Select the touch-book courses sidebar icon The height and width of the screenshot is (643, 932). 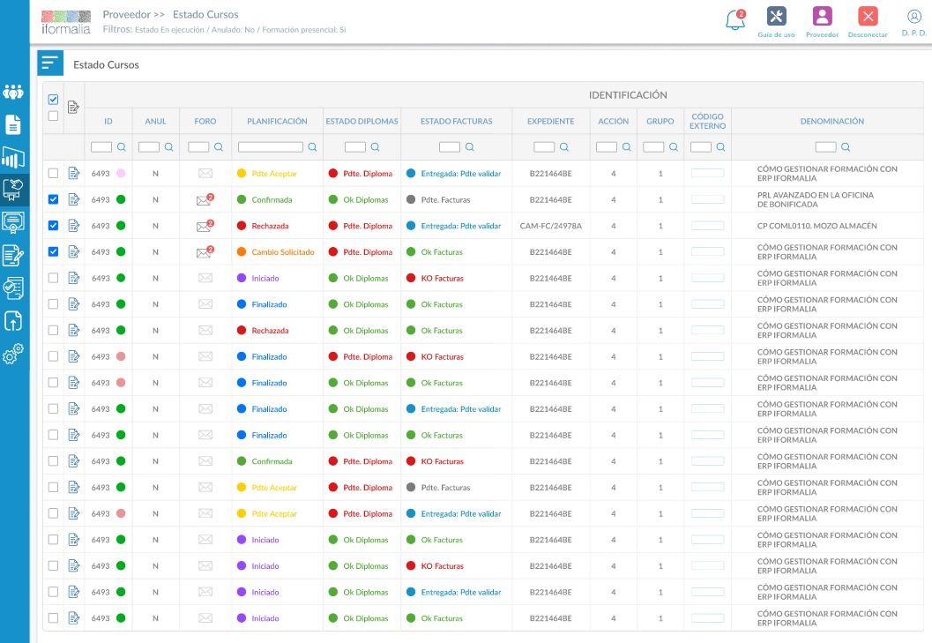coord(13,190)
